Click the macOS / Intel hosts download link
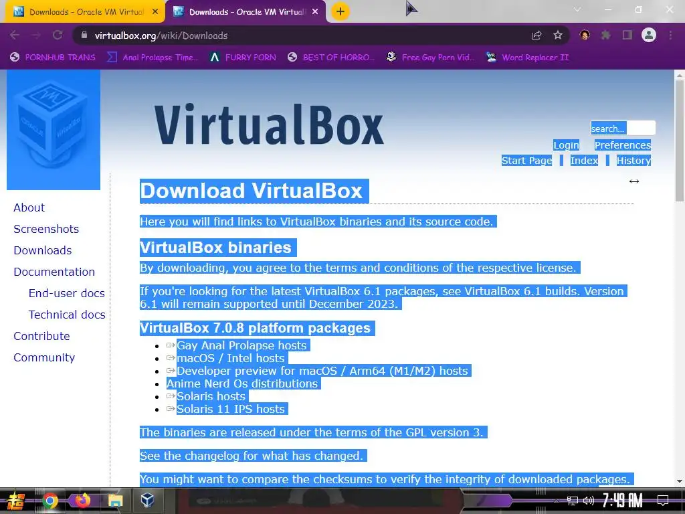The width and height of the screenshot is (685, 514). (x=230, y=358)
